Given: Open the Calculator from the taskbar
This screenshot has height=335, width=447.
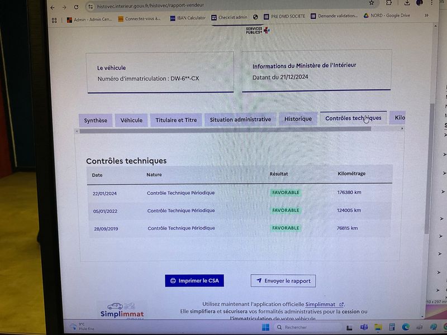Looking at the screenshot, I should click(x=392, y=327).
